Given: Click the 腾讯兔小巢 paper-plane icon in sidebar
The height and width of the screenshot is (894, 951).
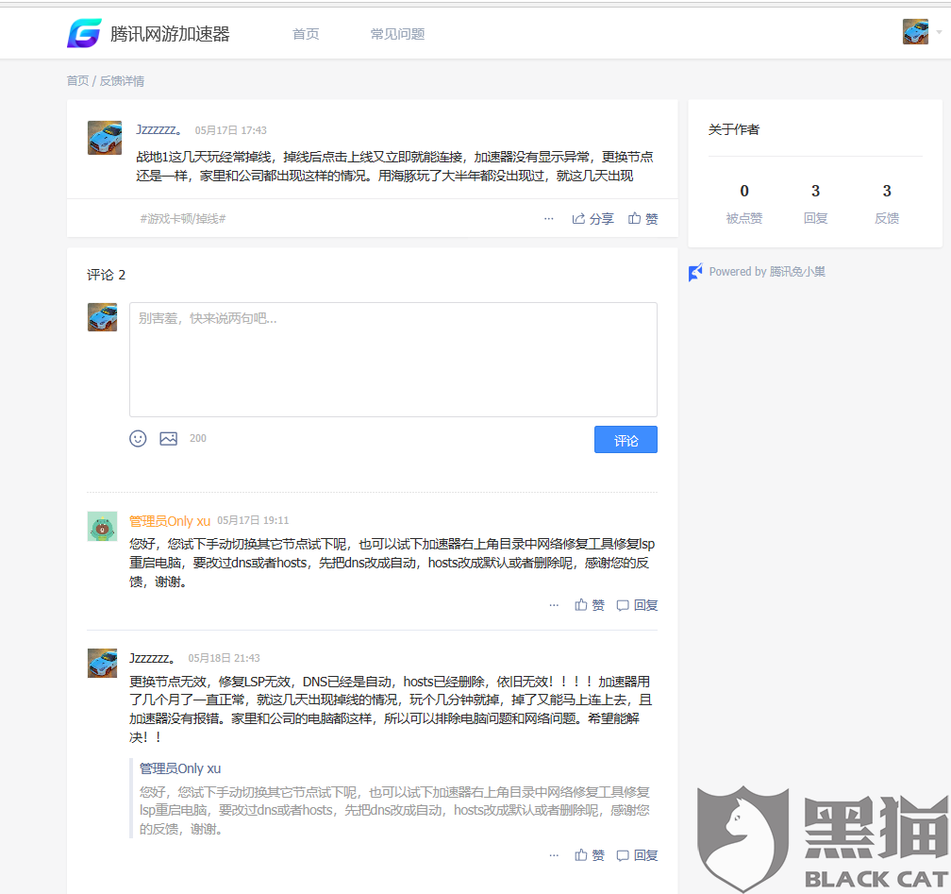Looking at the screenshot, I should pyautogui.click(x=695, y=272).
